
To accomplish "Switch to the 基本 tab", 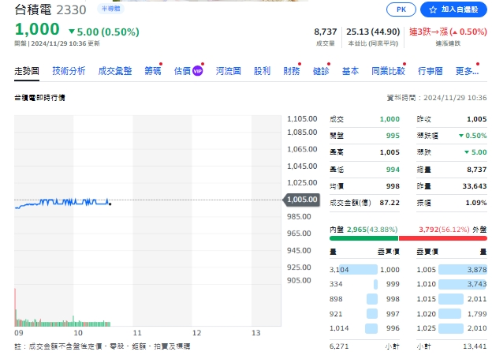I will click(350, 71).
